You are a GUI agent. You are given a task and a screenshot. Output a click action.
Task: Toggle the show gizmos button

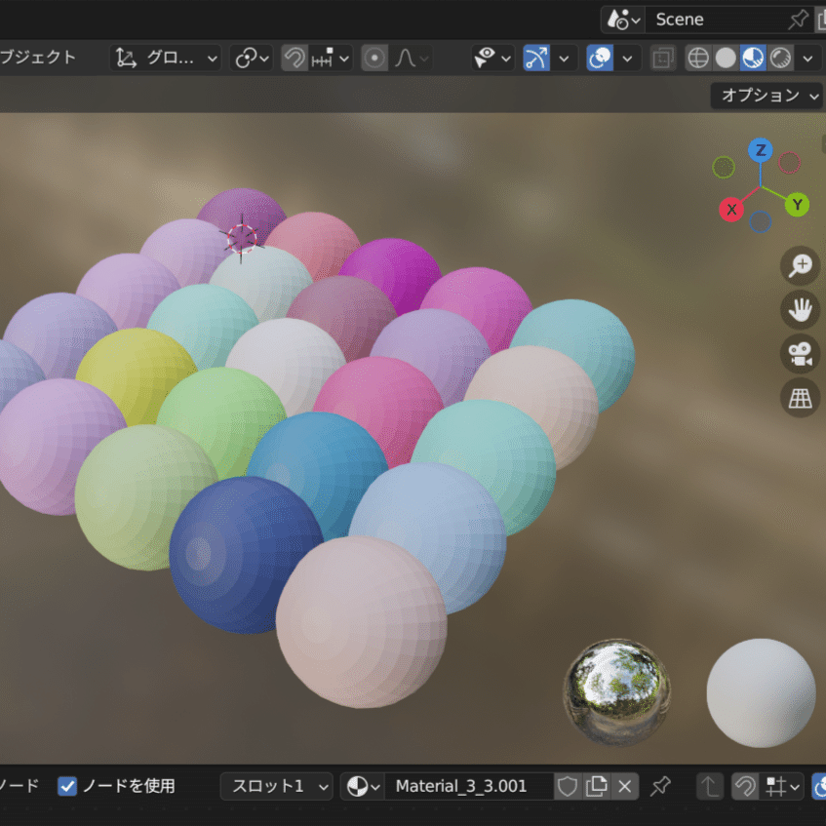click(x=538, y=57)
